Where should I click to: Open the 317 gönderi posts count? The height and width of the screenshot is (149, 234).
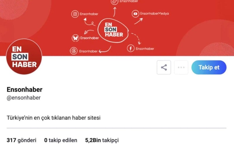(x=21, y=140)
